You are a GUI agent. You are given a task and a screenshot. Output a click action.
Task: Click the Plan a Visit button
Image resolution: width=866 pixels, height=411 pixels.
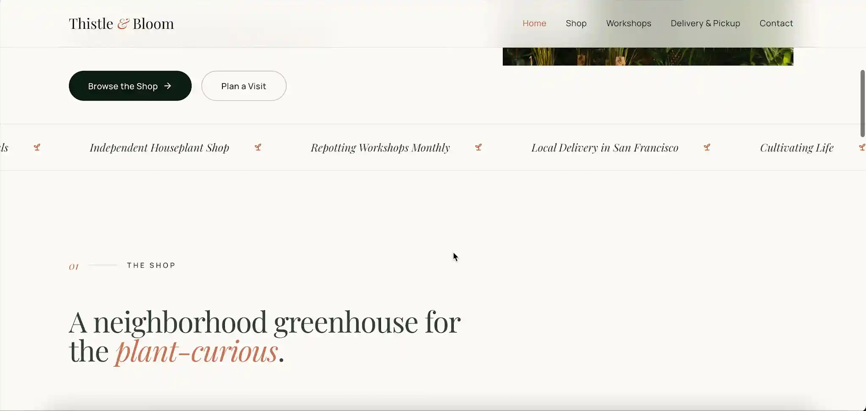tap(244, 86)
